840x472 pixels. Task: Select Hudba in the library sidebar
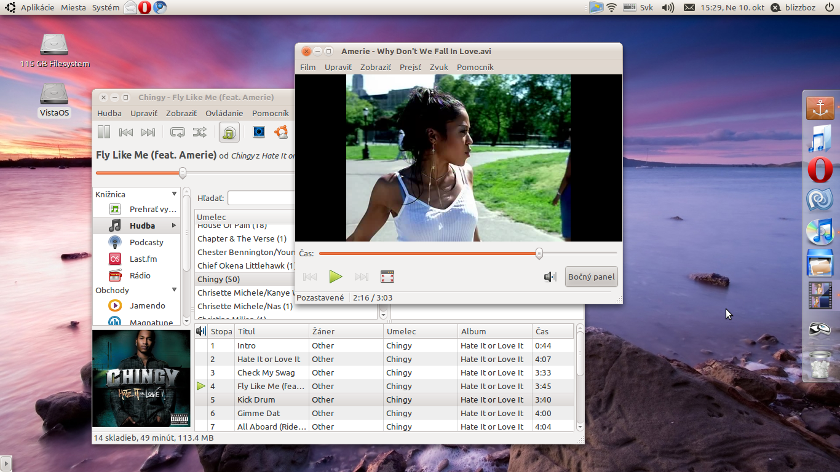click(x=137, y=226)
